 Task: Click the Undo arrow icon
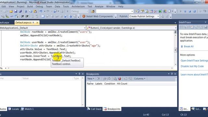point(41,11)
